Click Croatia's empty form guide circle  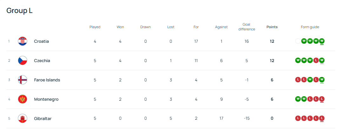[x=298, y=41]
